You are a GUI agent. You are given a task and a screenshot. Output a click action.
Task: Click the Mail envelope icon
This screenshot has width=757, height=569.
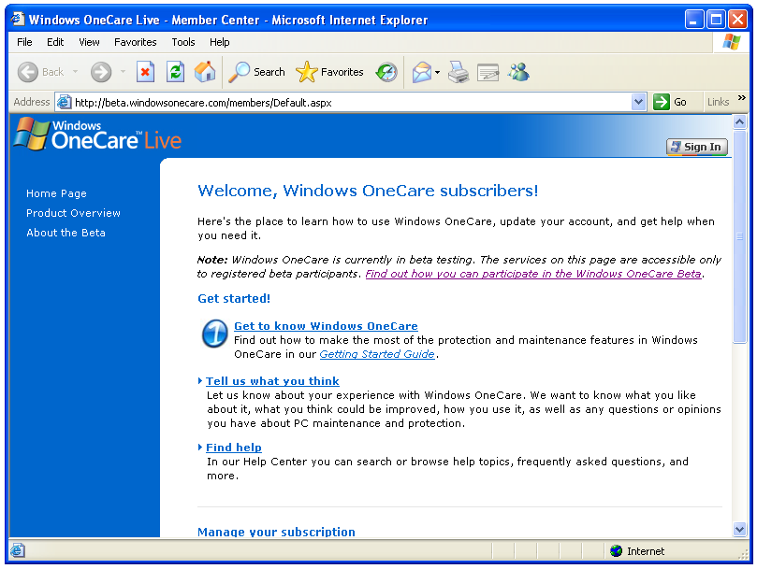click(x=421, y=72)
